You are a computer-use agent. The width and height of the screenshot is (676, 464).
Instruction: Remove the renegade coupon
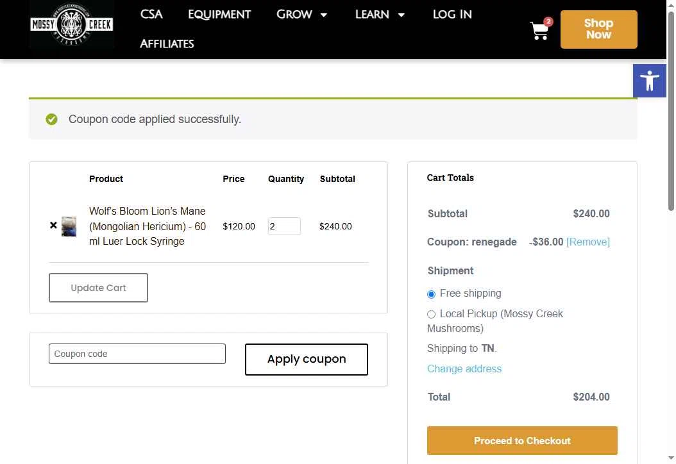pos(588,242)
